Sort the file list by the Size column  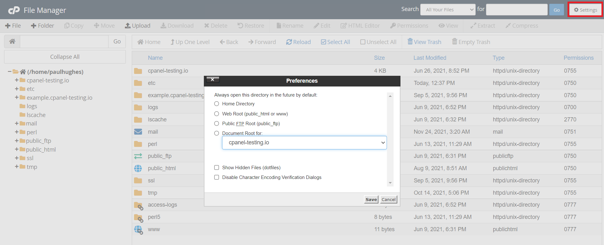(x=379, y=58)
